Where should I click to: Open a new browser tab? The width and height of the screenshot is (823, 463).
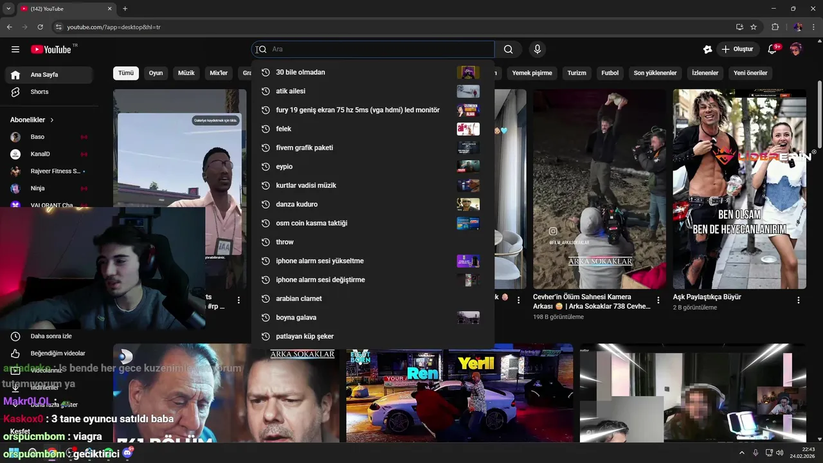pos(125,9)
